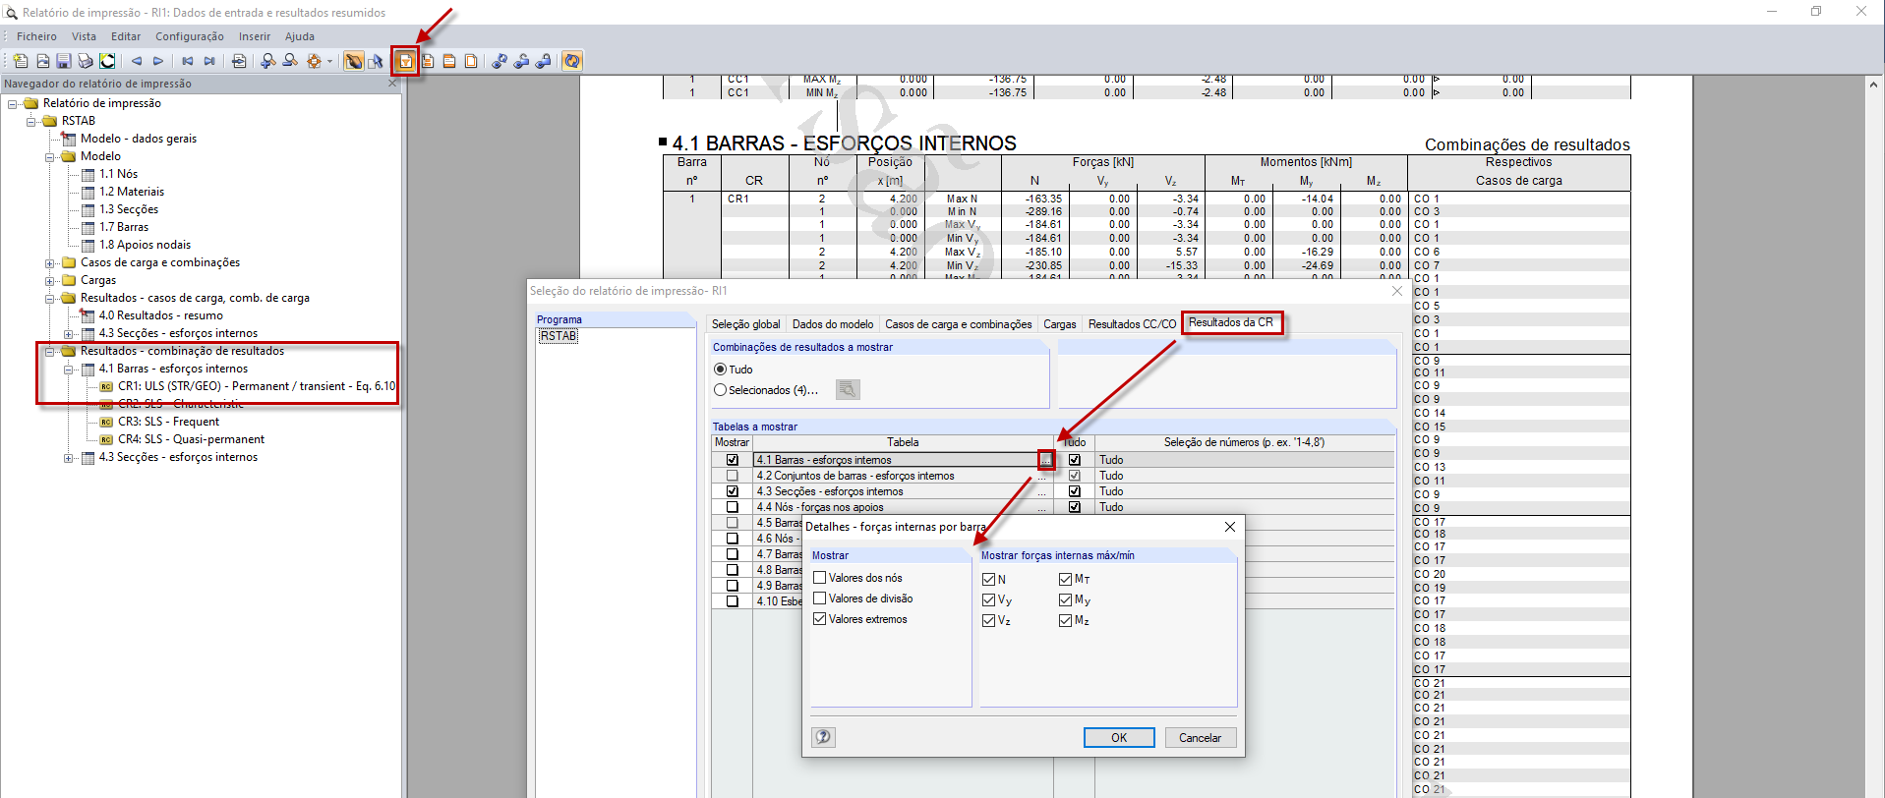Uncheck the MT internal force checkbox
Viewport: 1885px width, 798px height.
tap(1066, 580)
